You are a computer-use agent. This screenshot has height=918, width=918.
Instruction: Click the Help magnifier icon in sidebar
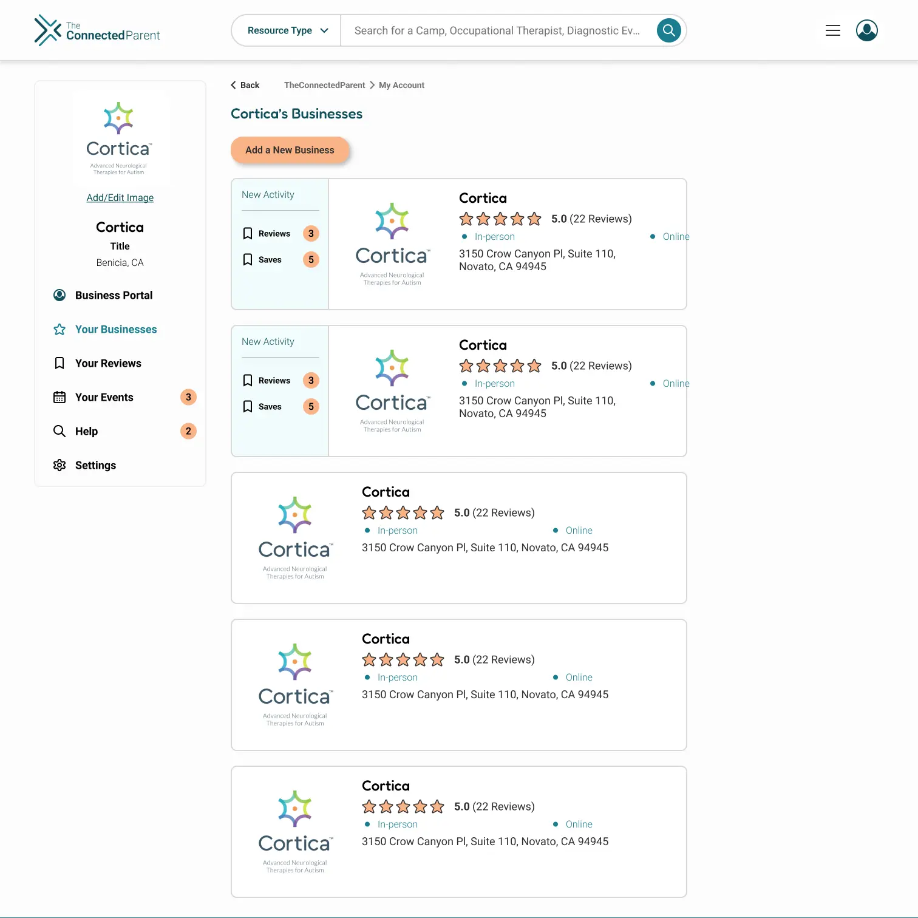point(59,431)
